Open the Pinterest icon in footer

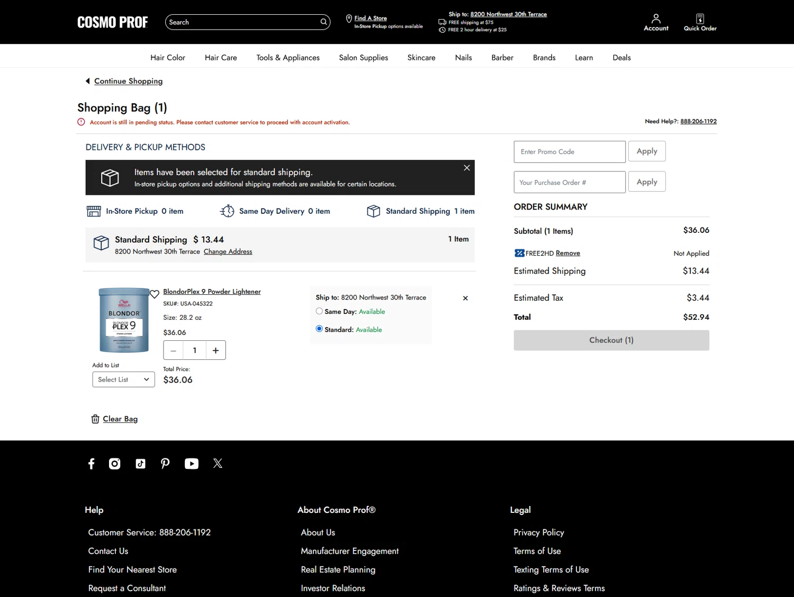click(x=165, y=464)
